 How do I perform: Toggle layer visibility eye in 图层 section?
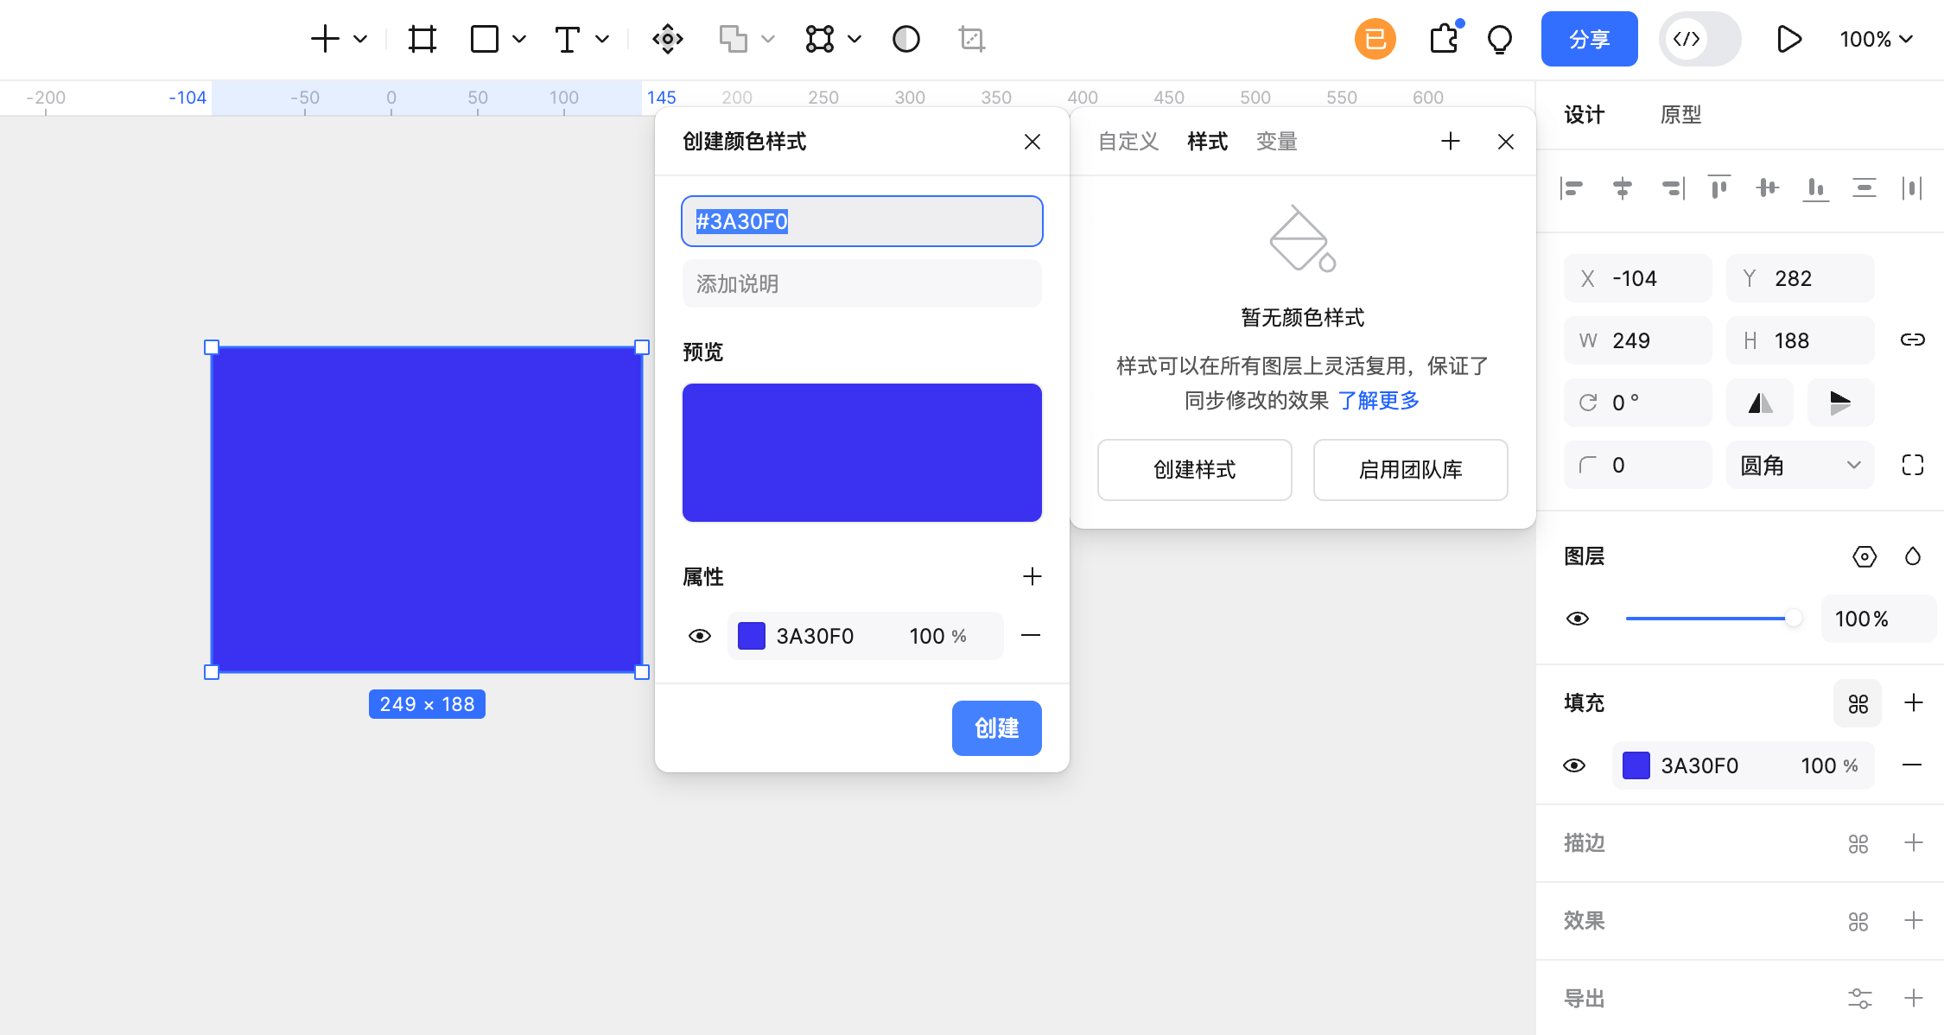tap(1578, 619)
